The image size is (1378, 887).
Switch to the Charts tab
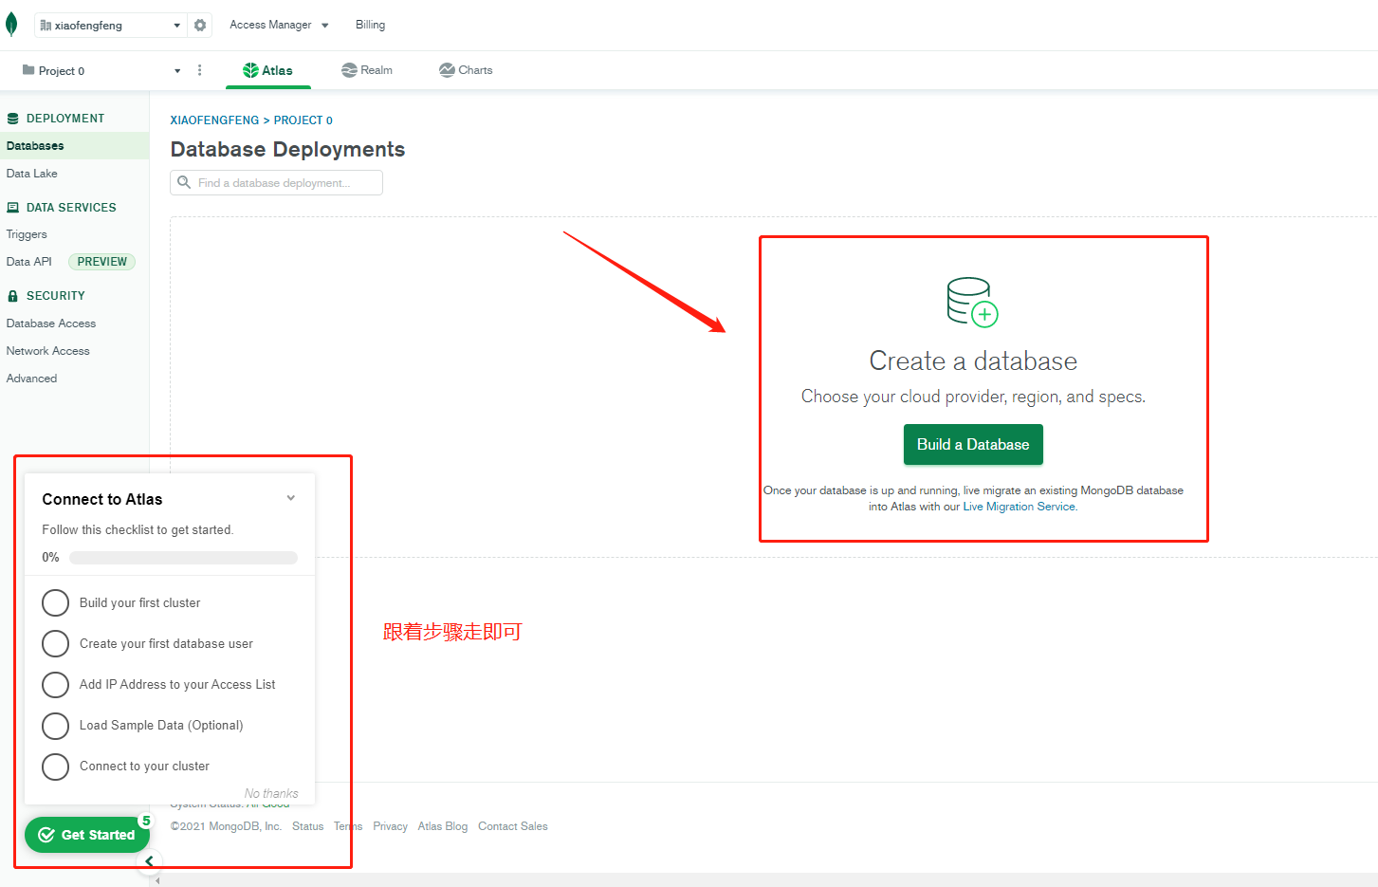(x=466, y=70)
